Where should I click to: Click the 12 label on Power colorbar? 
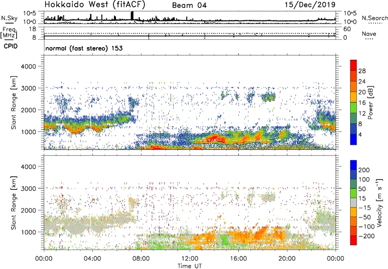[x=362, y=114]
